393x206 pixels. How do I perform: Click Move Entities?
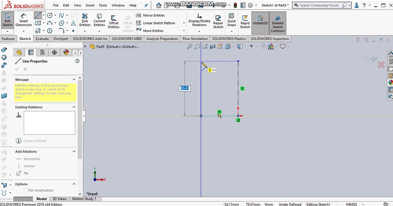[x=150, y=31]
